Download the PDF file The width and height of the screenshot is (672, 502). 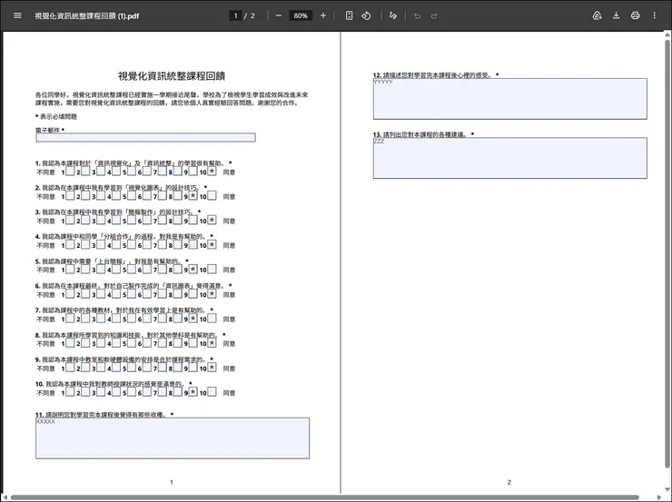[x=617, y=15]
